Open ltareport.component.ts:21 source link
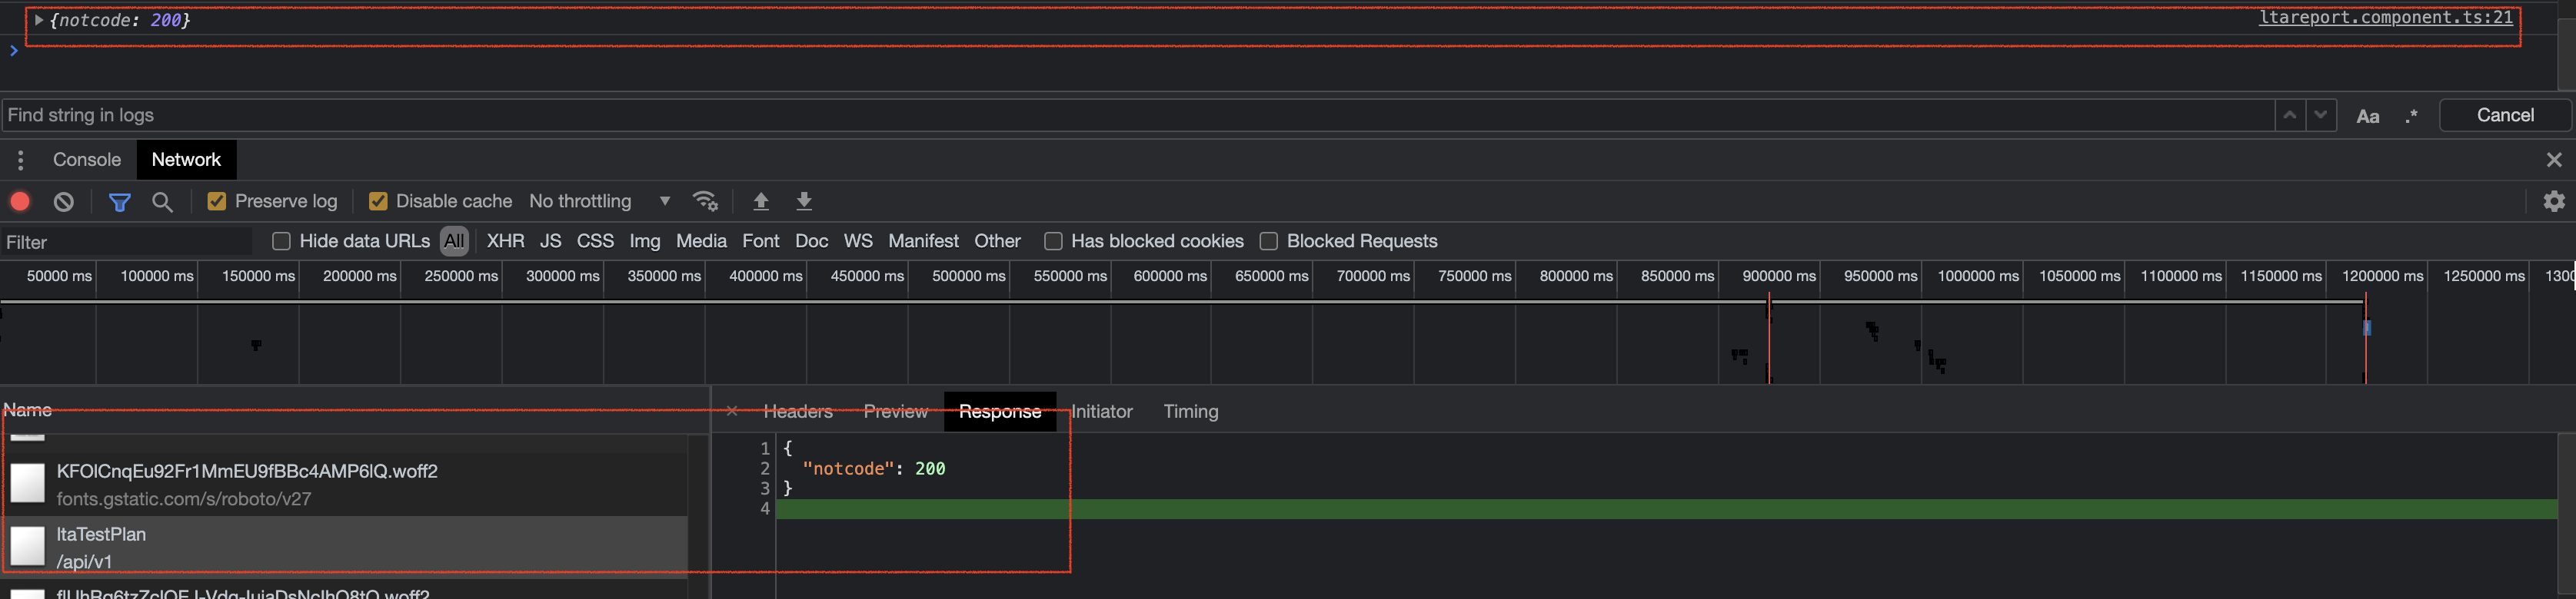This screenshot has height=599, width=2576. pyautogui.click(x=2386, y=17)
